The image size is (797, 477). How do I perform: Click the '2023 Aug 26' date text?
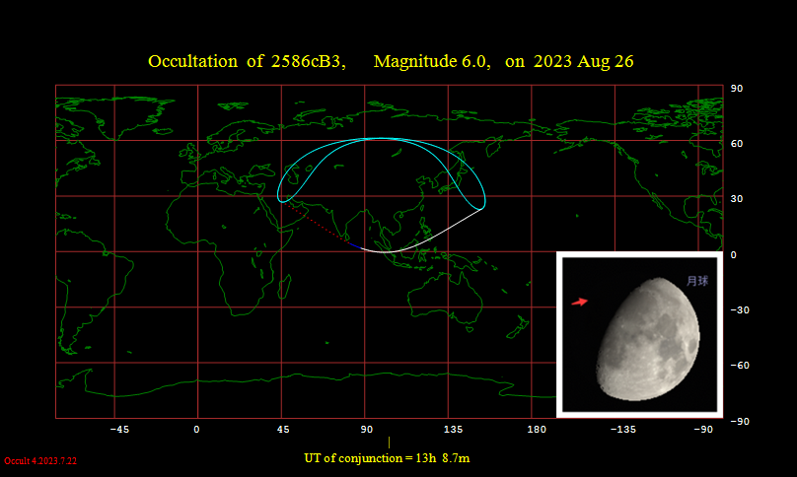tap(584, 61)
